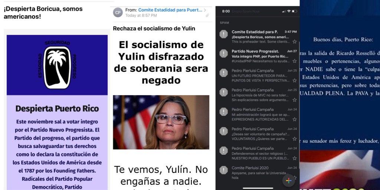Star the Mi administración logrará email
Image resolution: width=380 pixels, height=190 pixels.
294,119
